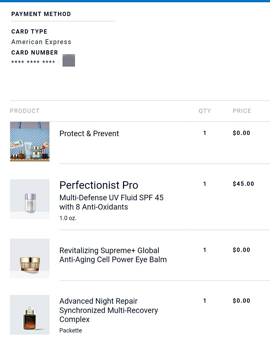270x338 pixels.
Task: Click the Packette size label
Action: [70, 330]
